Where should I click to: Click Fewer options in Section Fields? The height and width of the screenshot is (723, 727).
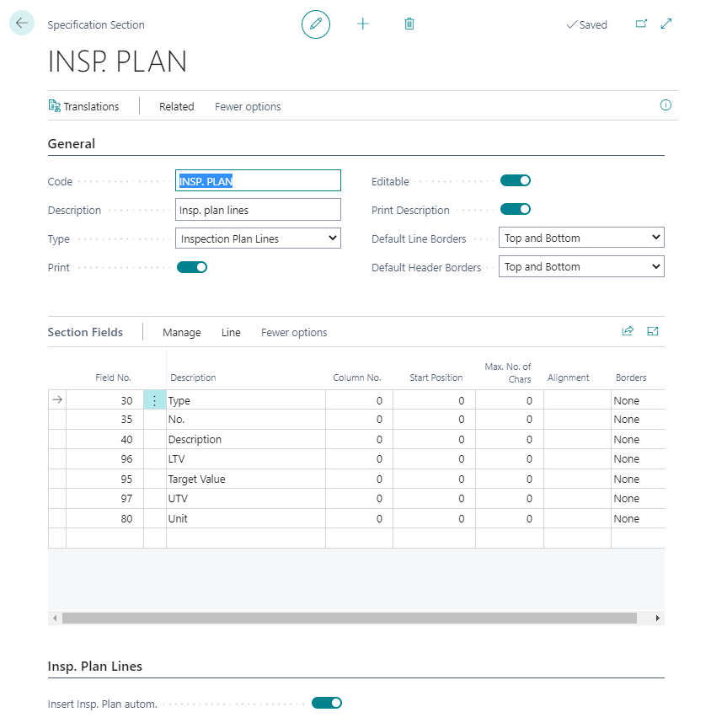tap(294, 333)
